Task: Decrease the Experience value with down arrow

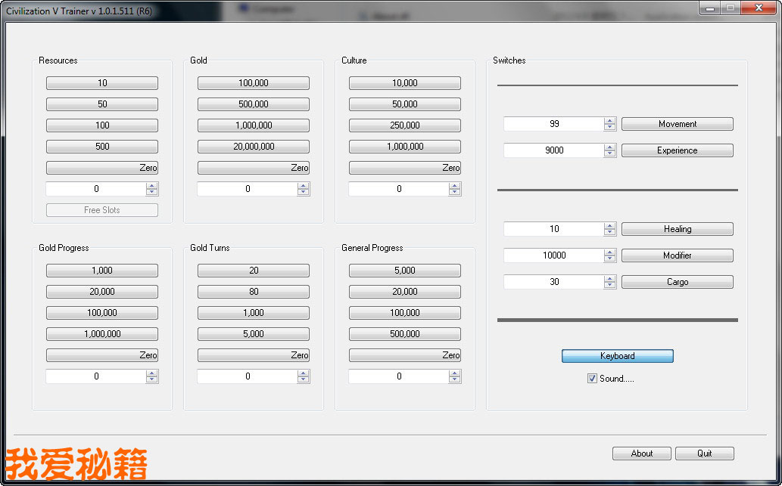Action: point(610,154)
